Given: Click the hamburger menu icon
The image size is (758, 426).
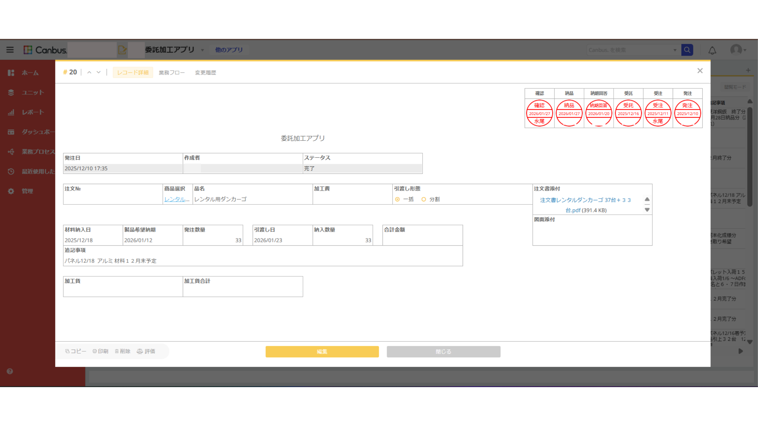Looking at the screenshot, I should coord(10,50).
